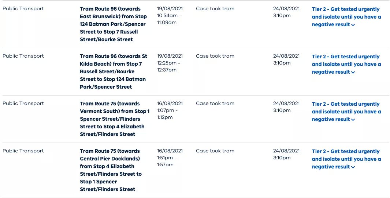Open Tier 2 advice link for Vermont South tram
Viewport: 390px width, 198px height.
346,112
